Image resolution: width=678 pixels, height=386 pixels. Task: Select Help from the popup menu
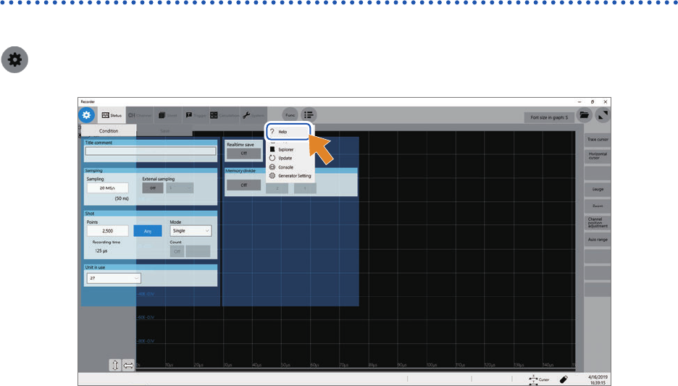pos(288,131)
